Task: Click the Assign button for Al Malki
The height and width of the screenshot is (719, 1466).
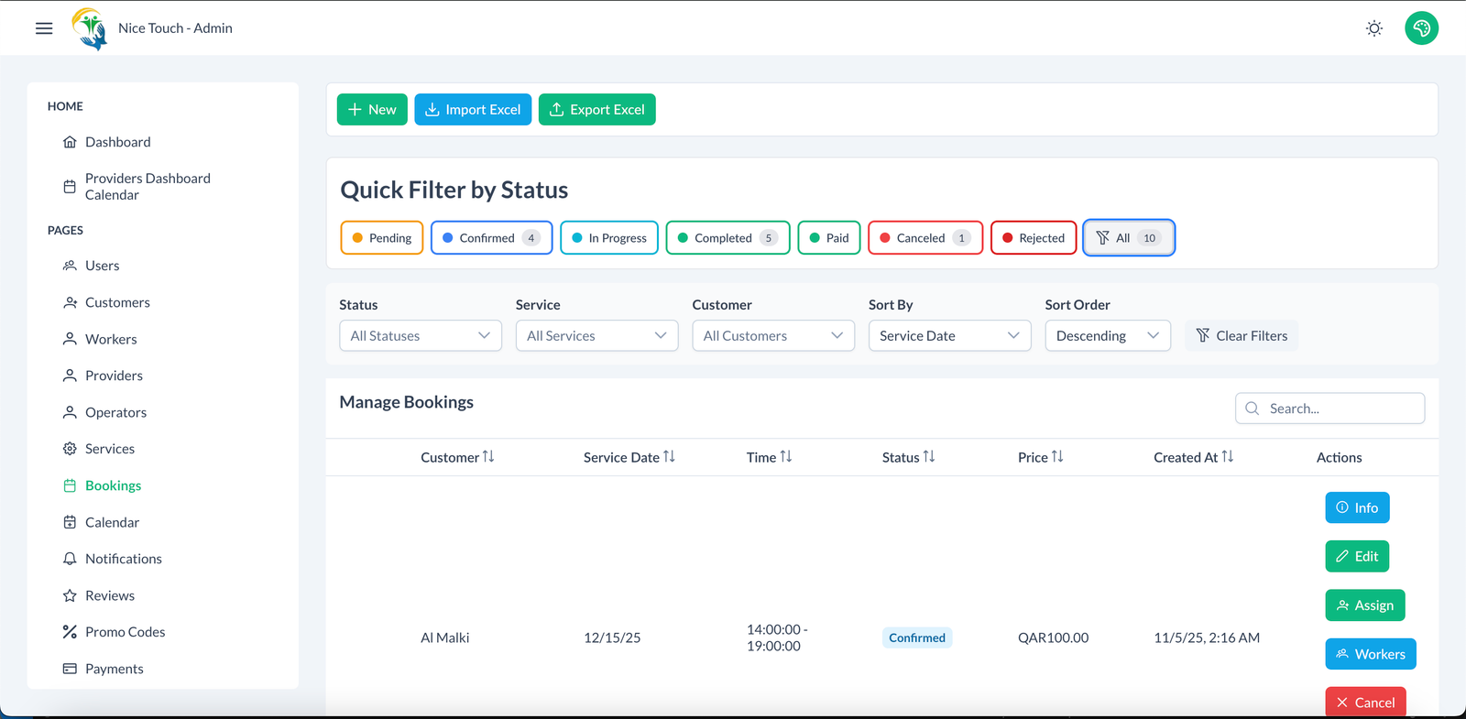Action: 1364,605
